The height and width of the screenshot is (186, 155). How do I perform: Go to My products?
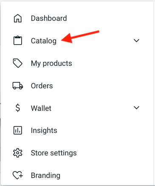(x=51, y=63)
